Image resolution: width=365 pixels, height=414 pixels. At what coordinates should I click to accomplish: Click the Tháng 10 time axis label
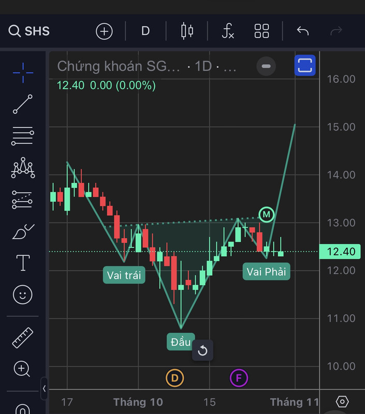click(138, 402)
